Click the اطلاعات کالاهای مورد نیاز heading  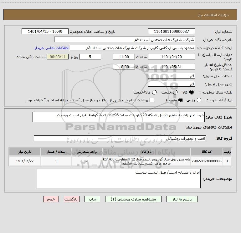coord(209,127)
